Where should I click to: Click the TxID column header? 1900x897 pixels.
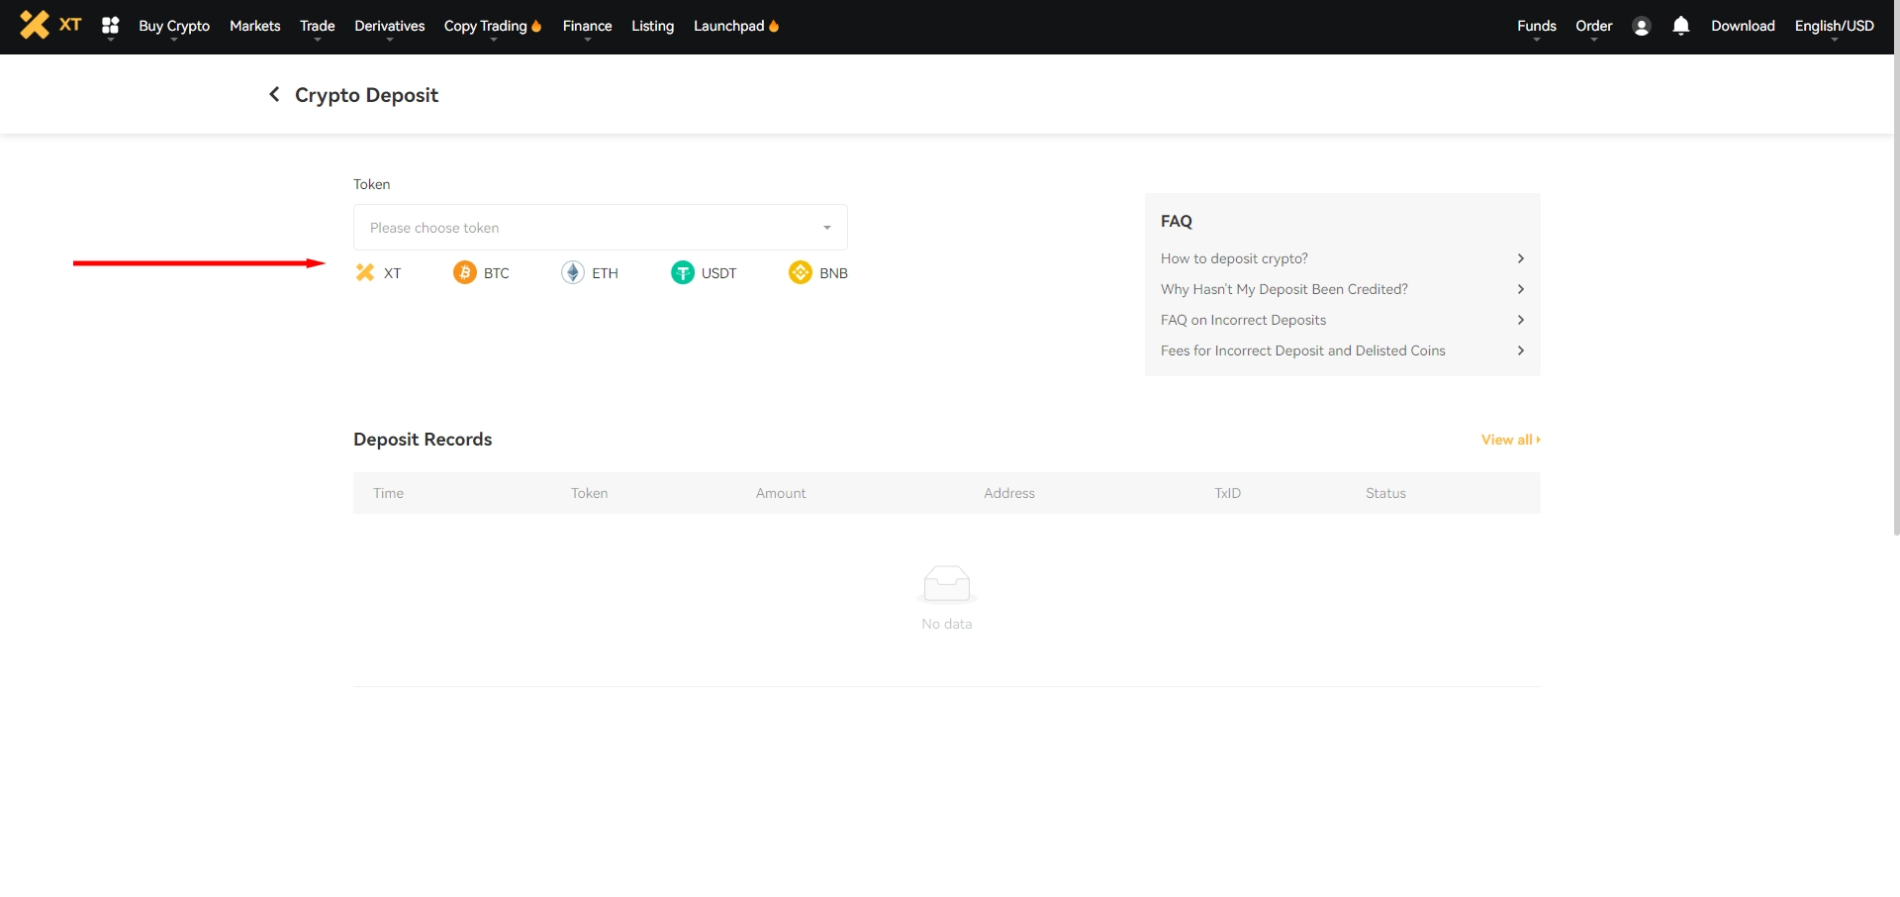pos(1228,493)
